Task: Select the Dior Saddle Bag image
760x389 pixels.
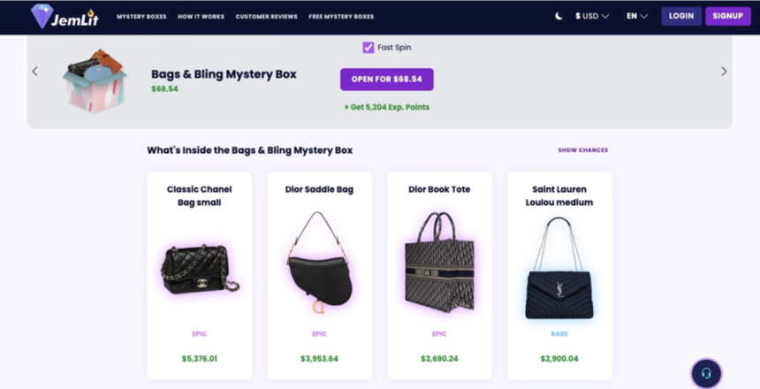Action: coord(319,262)
